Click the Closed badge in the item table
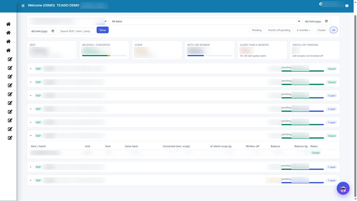Viewport: 357px width, 201px height. click(x=315, y=153)
